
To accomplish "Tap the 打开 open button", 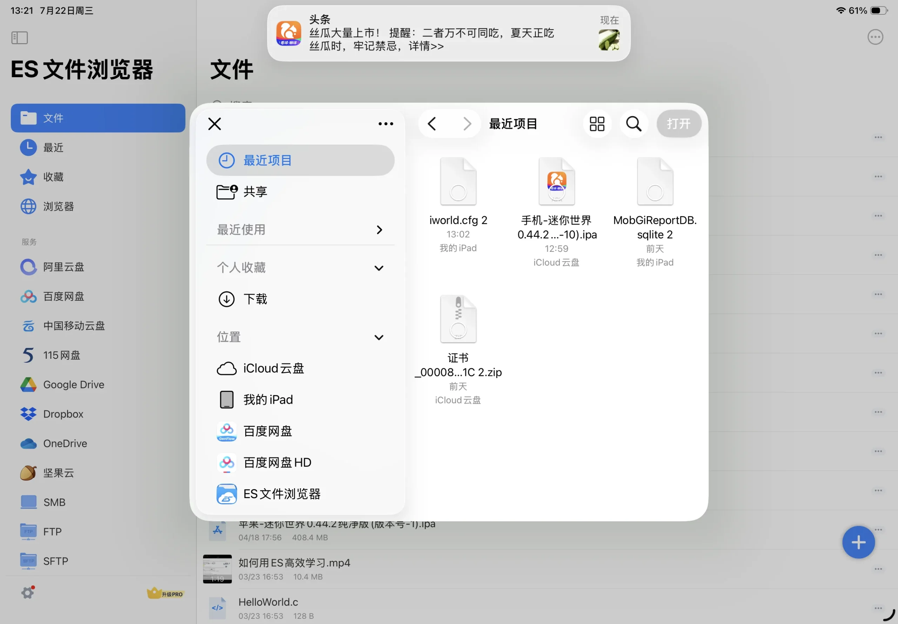I will 679,124.
